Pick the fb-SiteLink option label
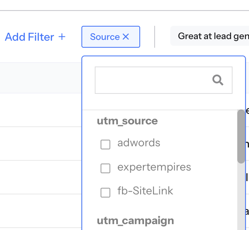The image size is (249, 230). tap(145, 190)
